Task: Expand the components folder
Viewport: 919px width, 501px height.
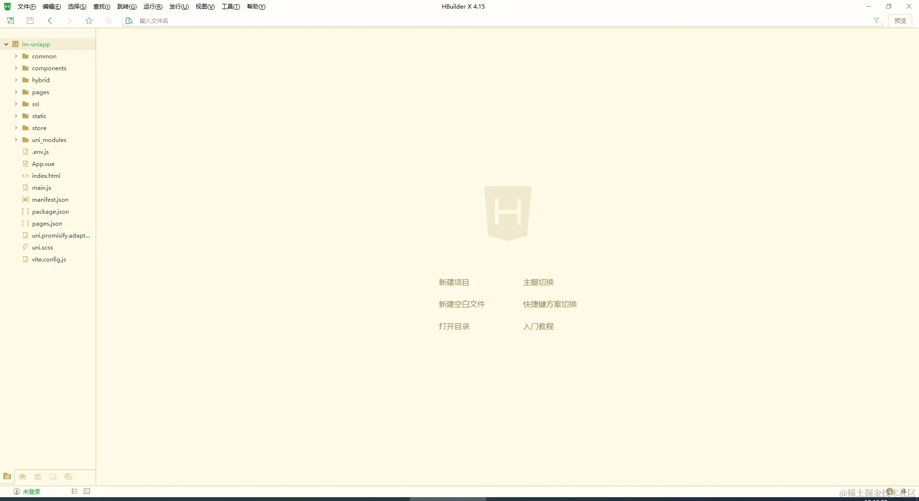Action: pos(16,68)
